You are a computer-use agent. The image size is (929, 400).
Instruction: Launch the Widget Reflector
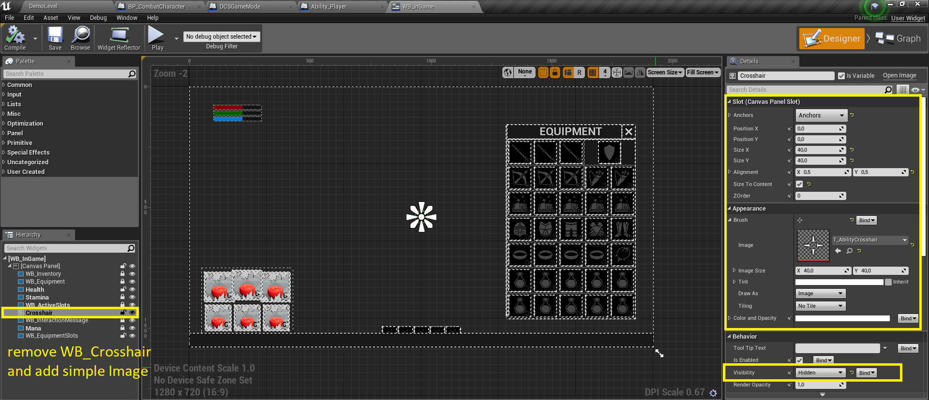119,38
